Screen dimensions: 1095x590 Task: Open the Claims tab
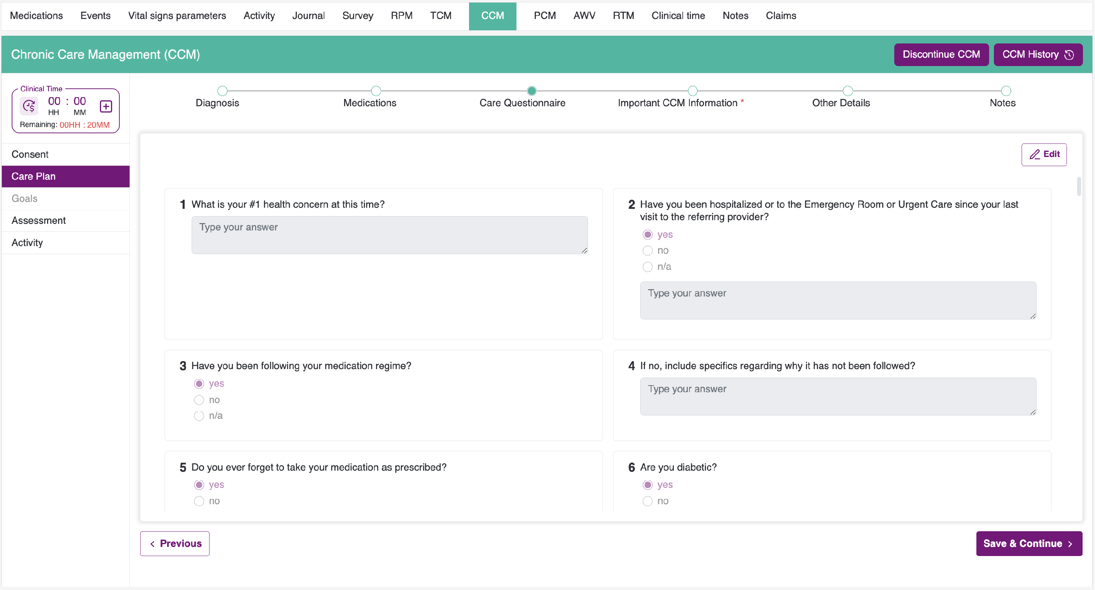[x=780, y=16]
